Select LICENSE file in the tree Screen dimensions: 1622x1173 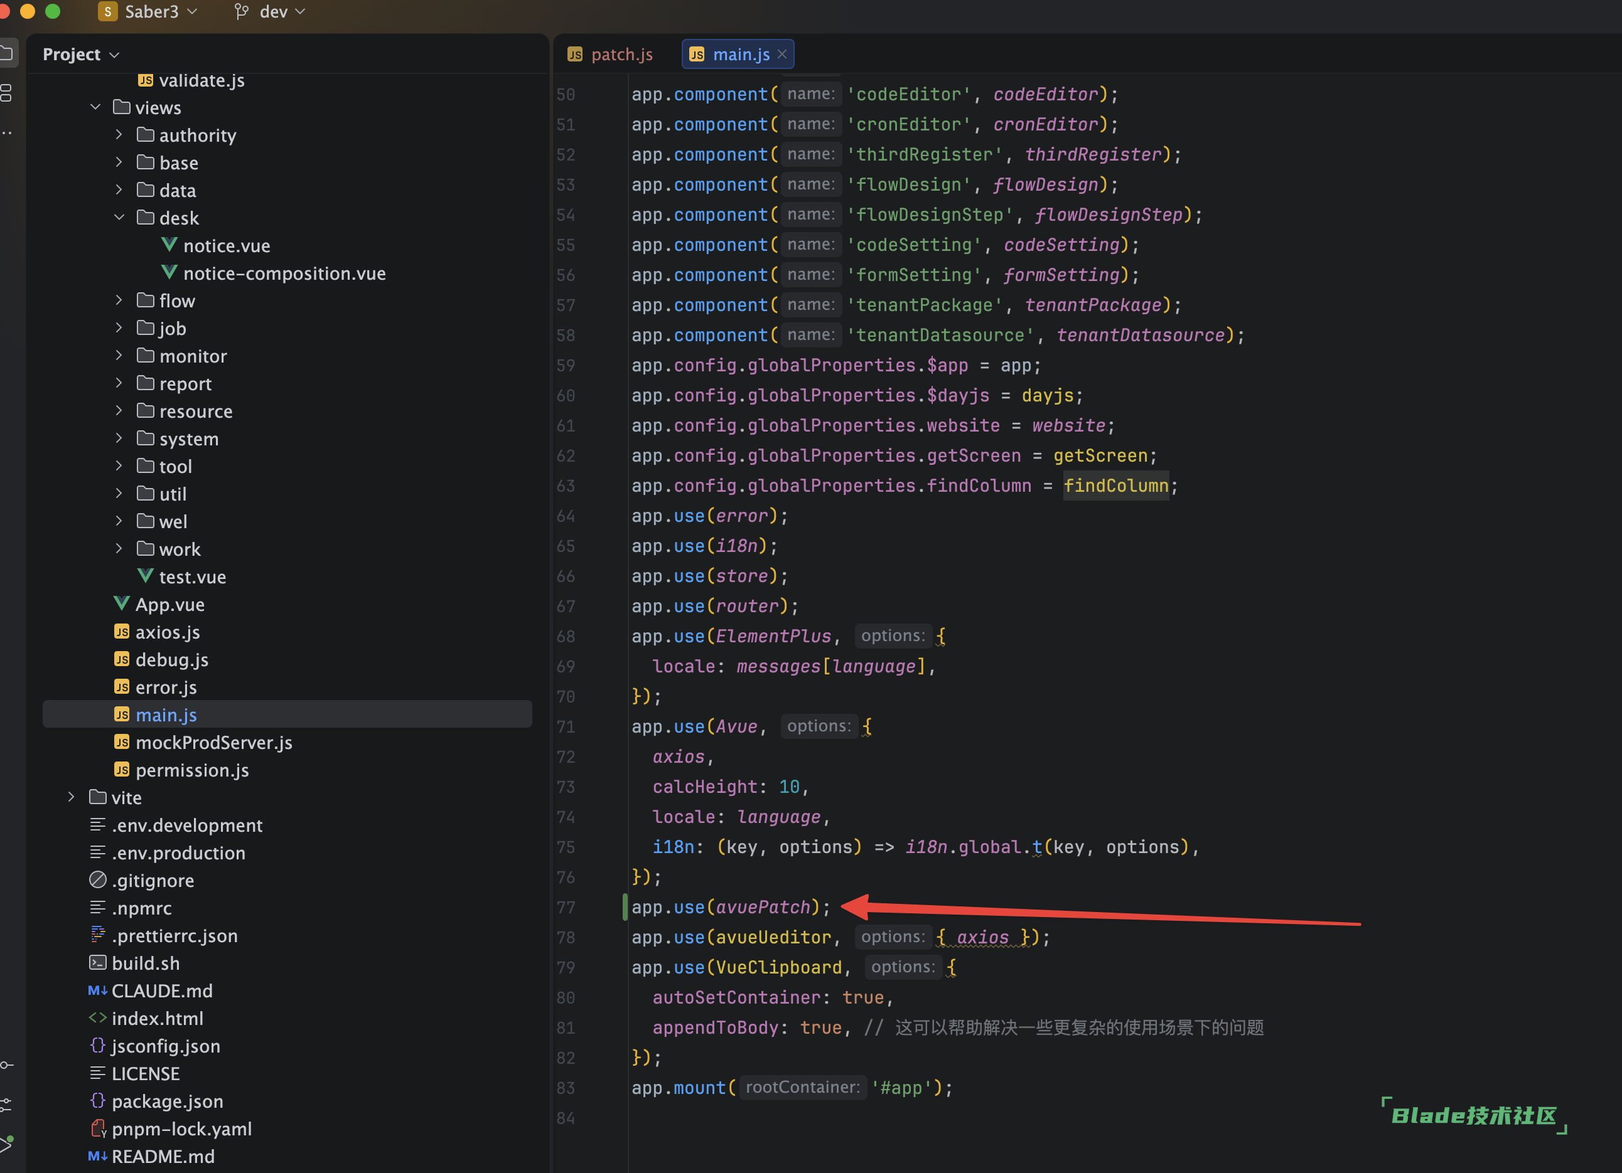click(146, 1073)
